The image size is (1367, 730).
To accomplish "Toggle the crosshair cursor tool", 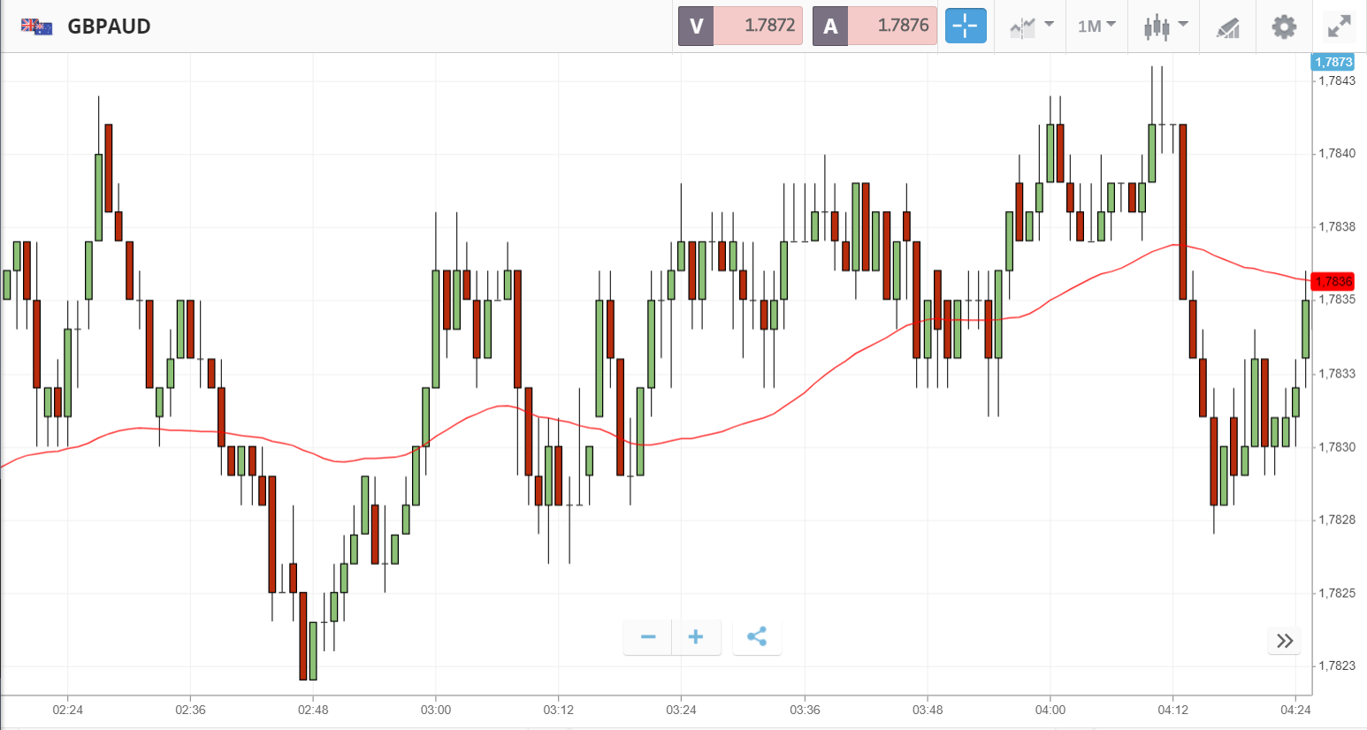I will (x=966, y=26).
